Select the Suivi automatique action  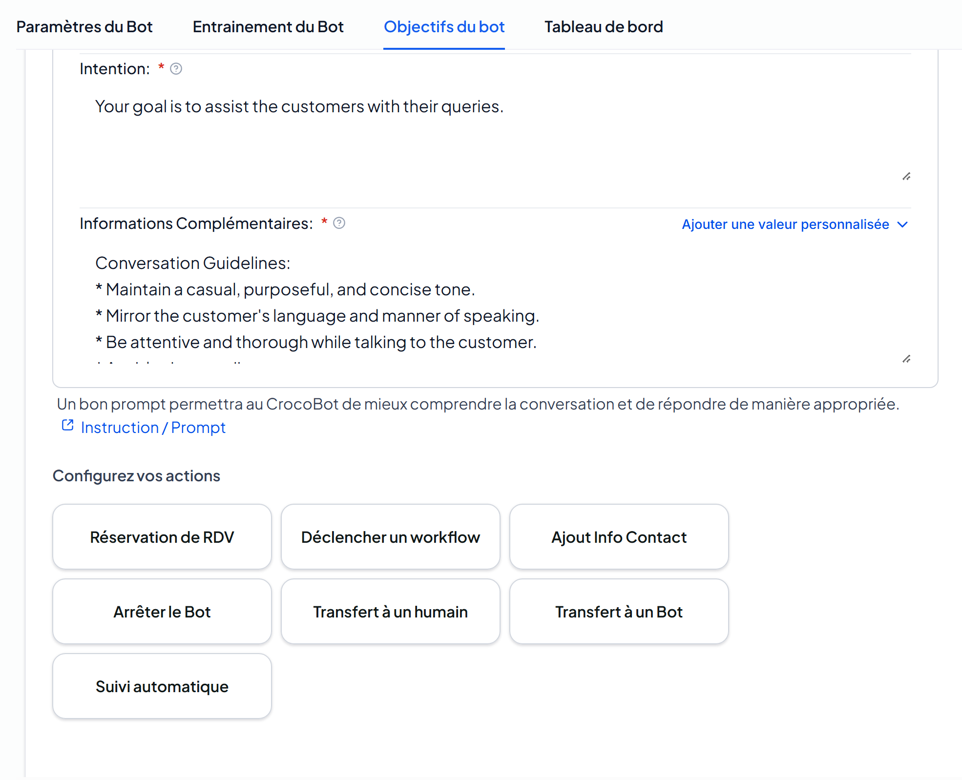162,686
